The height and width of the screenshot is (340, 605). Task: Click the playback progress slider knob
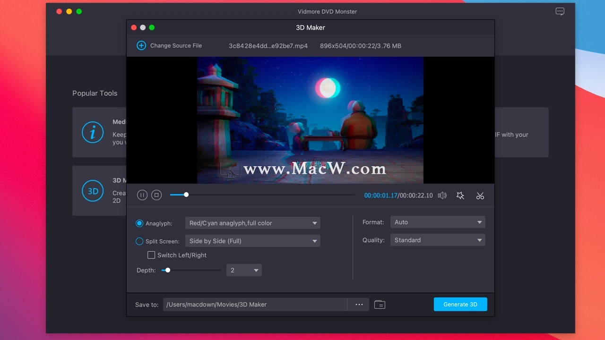(186, 195)
